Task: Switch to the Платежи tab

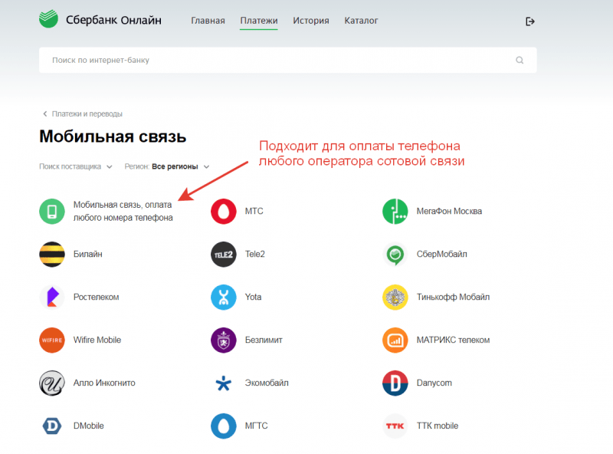Action: (259, 21)
